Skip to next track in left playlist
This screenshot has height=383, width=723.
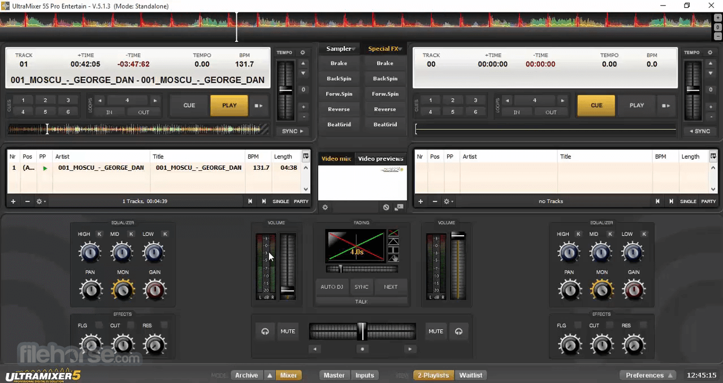[263, 201]
